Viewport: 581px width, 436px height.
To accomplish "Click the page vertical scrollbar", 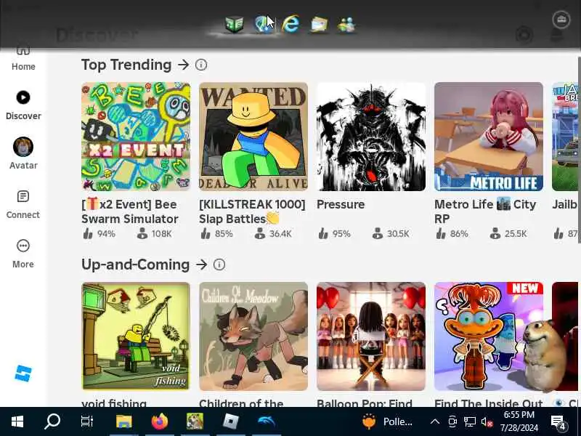I will [x=579, y=150].
